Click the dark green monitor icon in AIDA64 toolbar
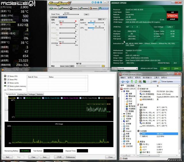184x162 pixels. coord(144,82)
